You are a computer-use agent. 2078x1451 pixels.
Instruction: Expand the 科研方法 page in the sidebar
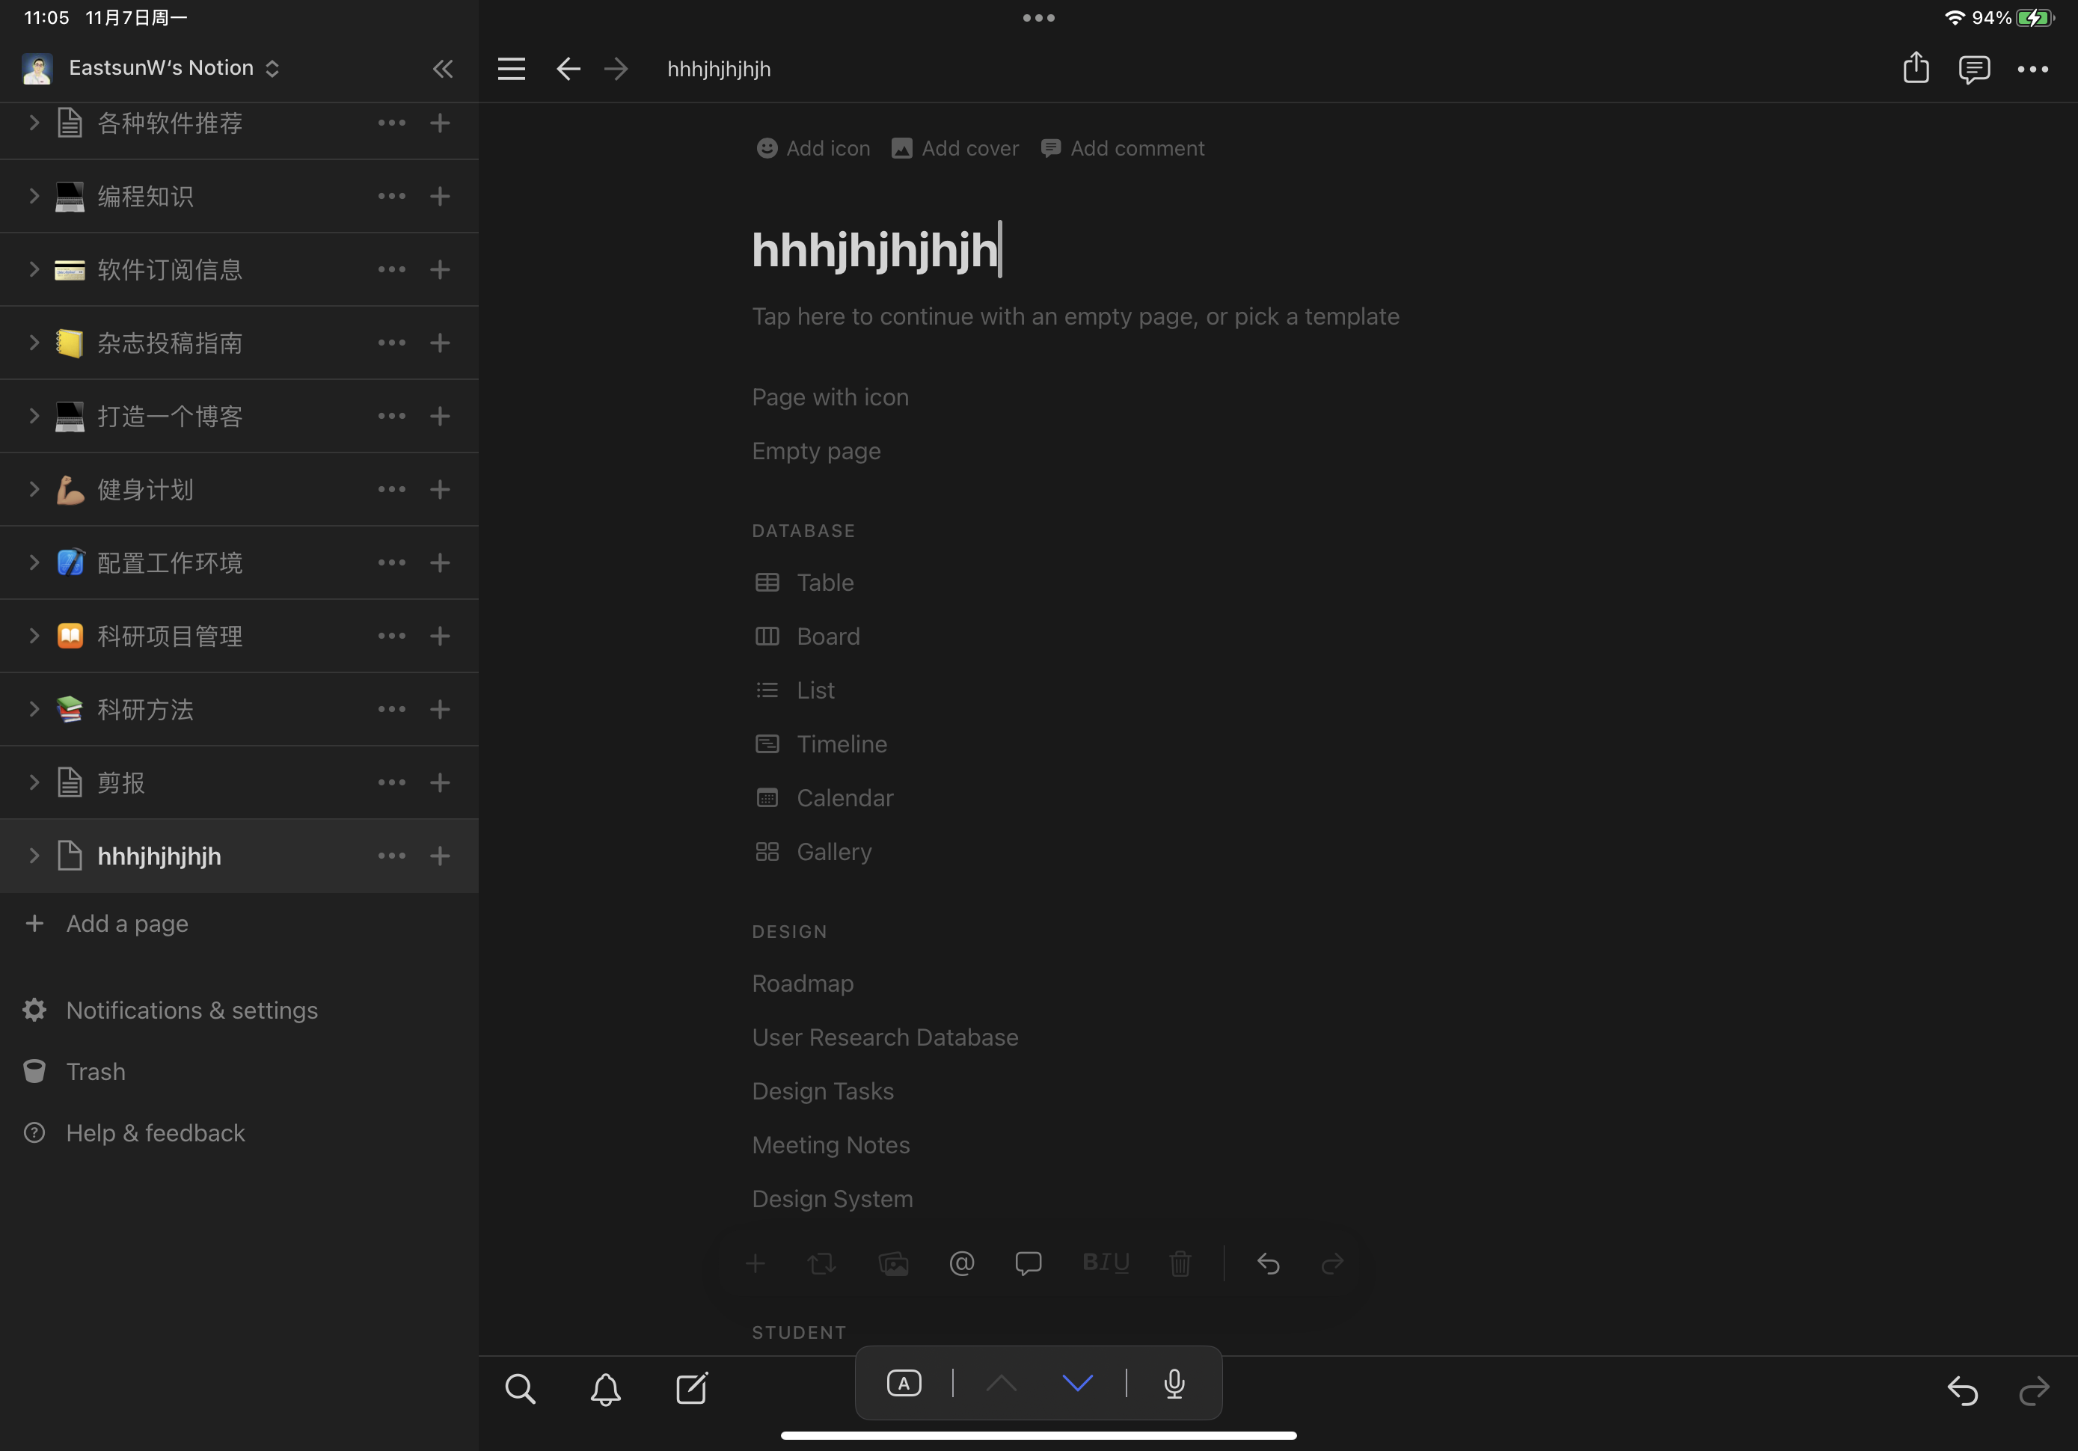34,710
